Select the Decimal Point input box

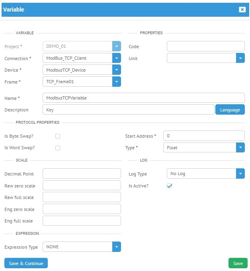tap(81, 174)
